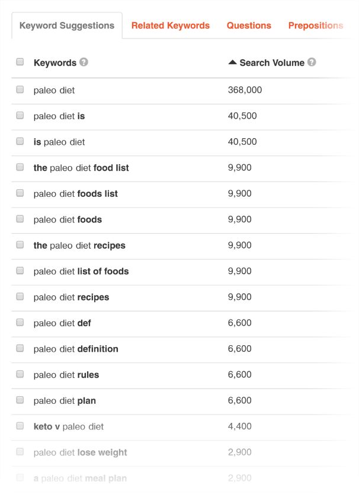Click the Keywords column header
The image size is (359, 500).
pos(55,63)
